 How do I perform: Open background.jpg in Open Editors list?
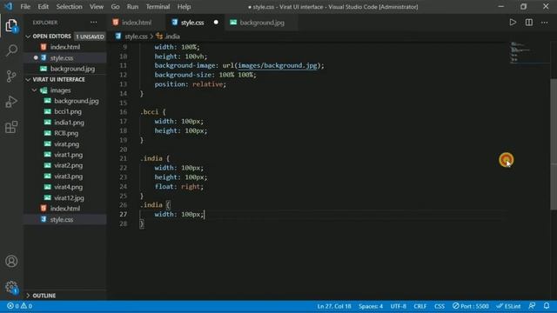(65, 69)
